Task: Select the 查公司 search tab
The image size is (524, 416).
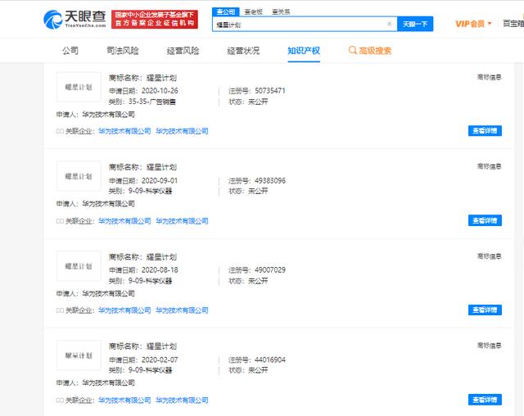Action: [x=226, y=11]
